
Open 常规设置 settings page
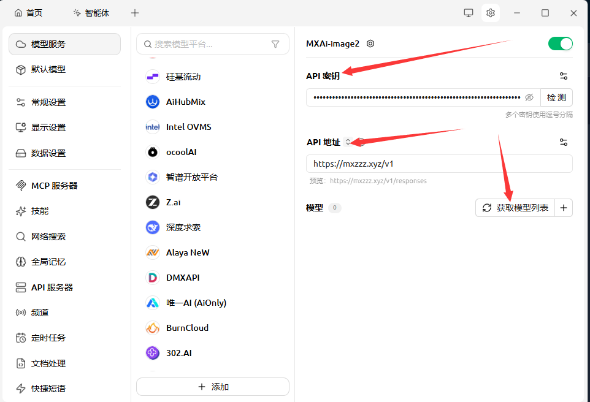[65, 102]
